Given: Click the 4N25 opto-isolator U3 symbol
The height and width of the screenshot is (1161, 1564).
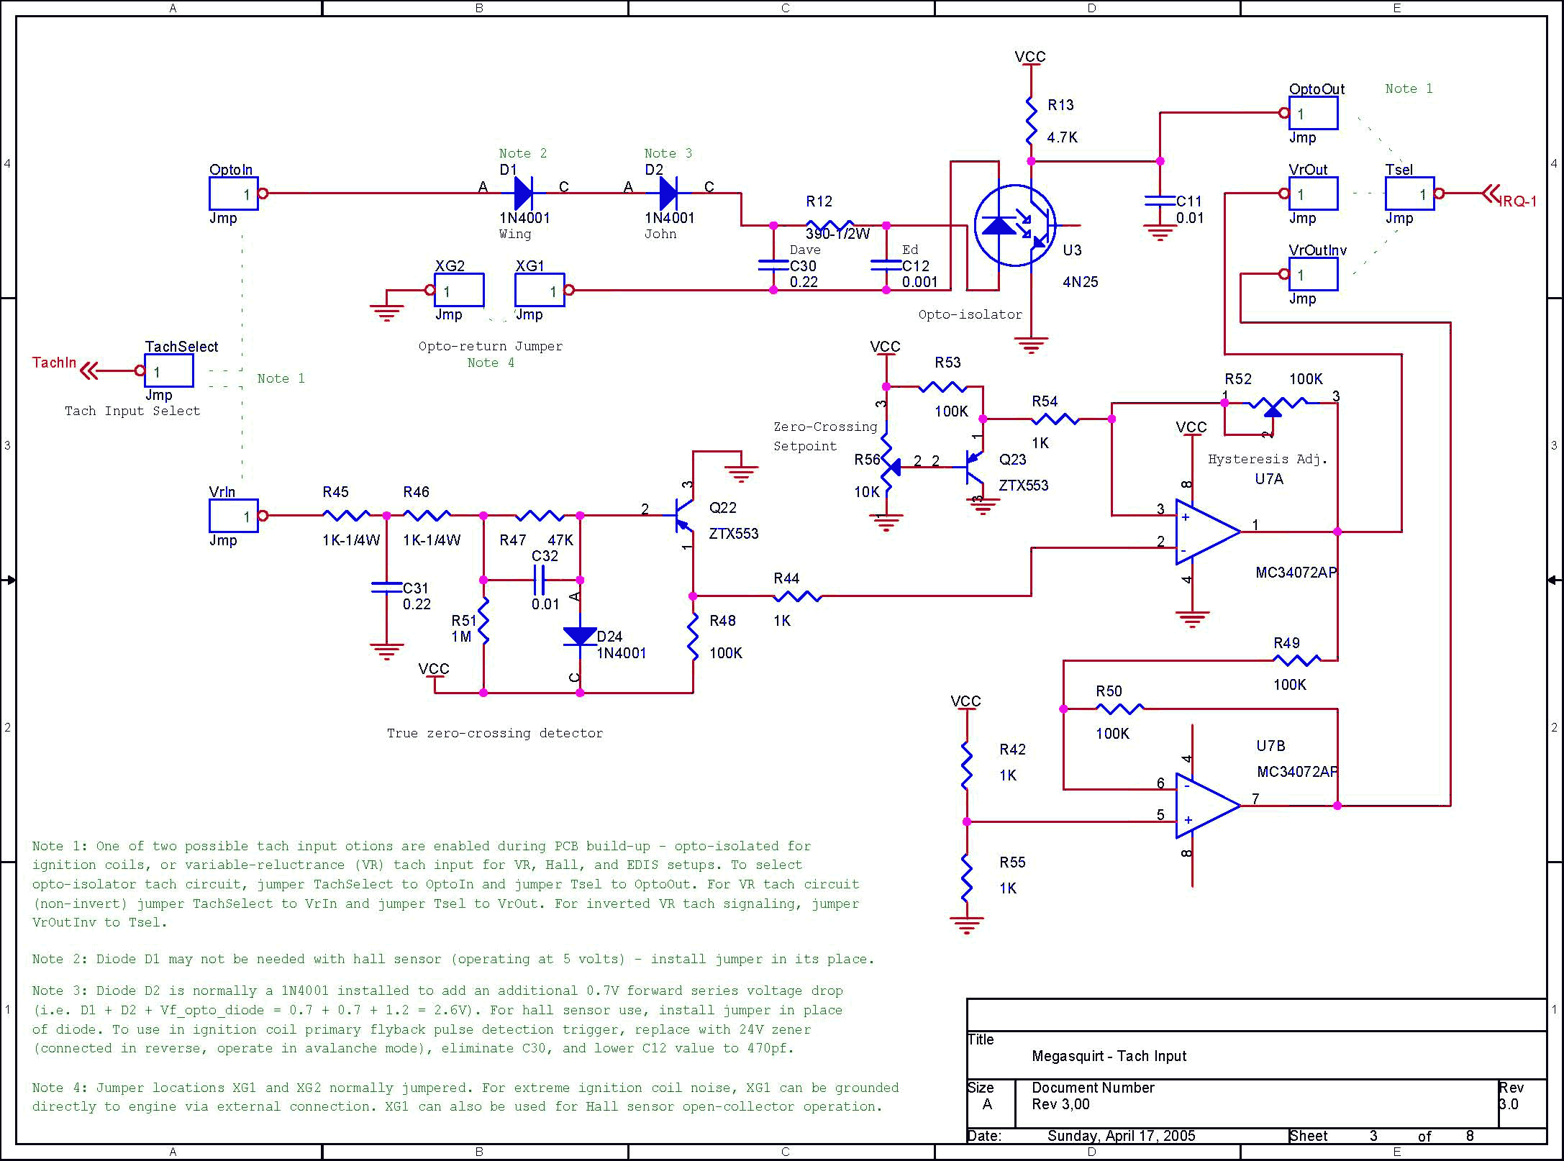Looking at the screenshot, I should click(x=1015, y=225).
